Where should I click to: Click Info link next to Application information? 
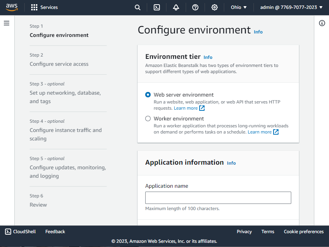(x=231, y=163)
